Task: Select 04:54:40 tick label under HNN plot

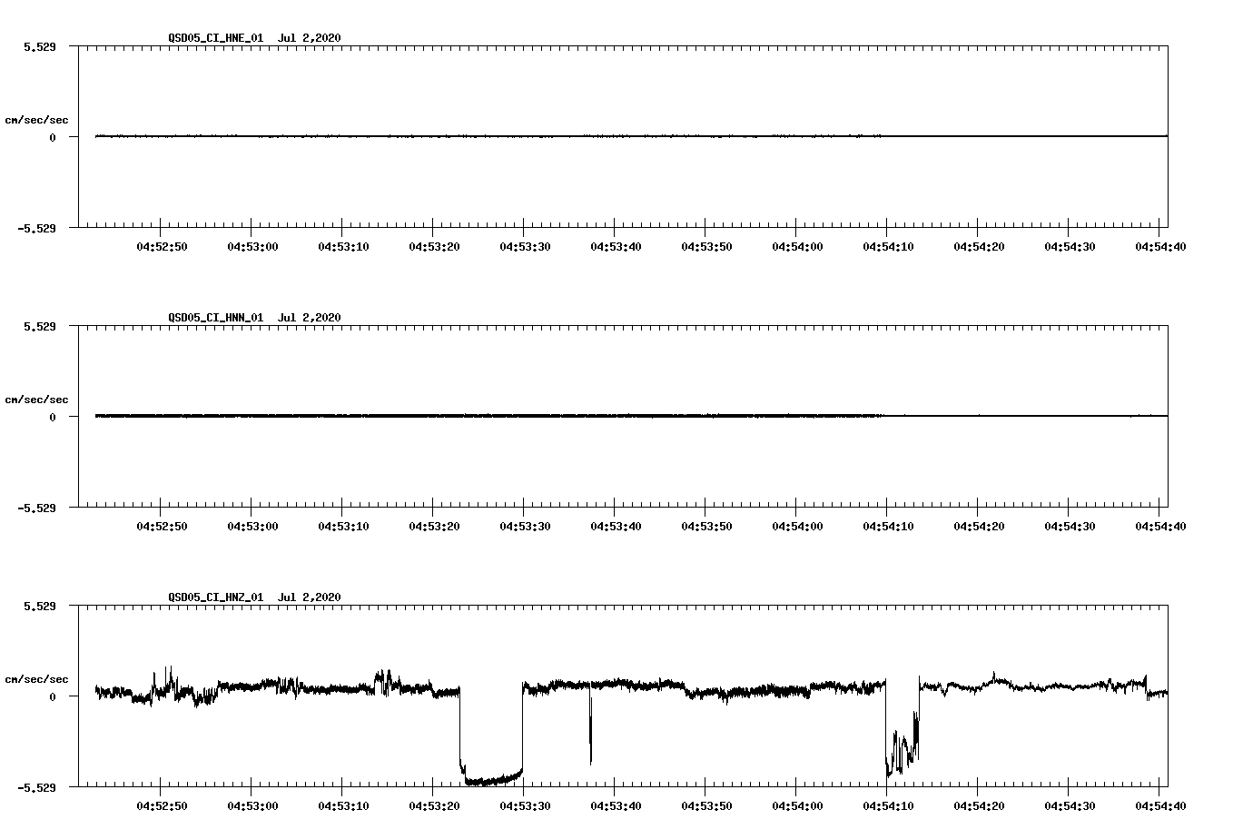Action: [x=1160, y=526]
